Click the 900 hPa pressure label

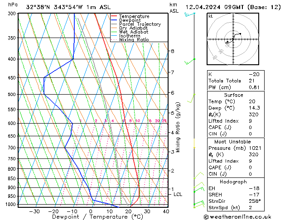(x=13, y=187)
